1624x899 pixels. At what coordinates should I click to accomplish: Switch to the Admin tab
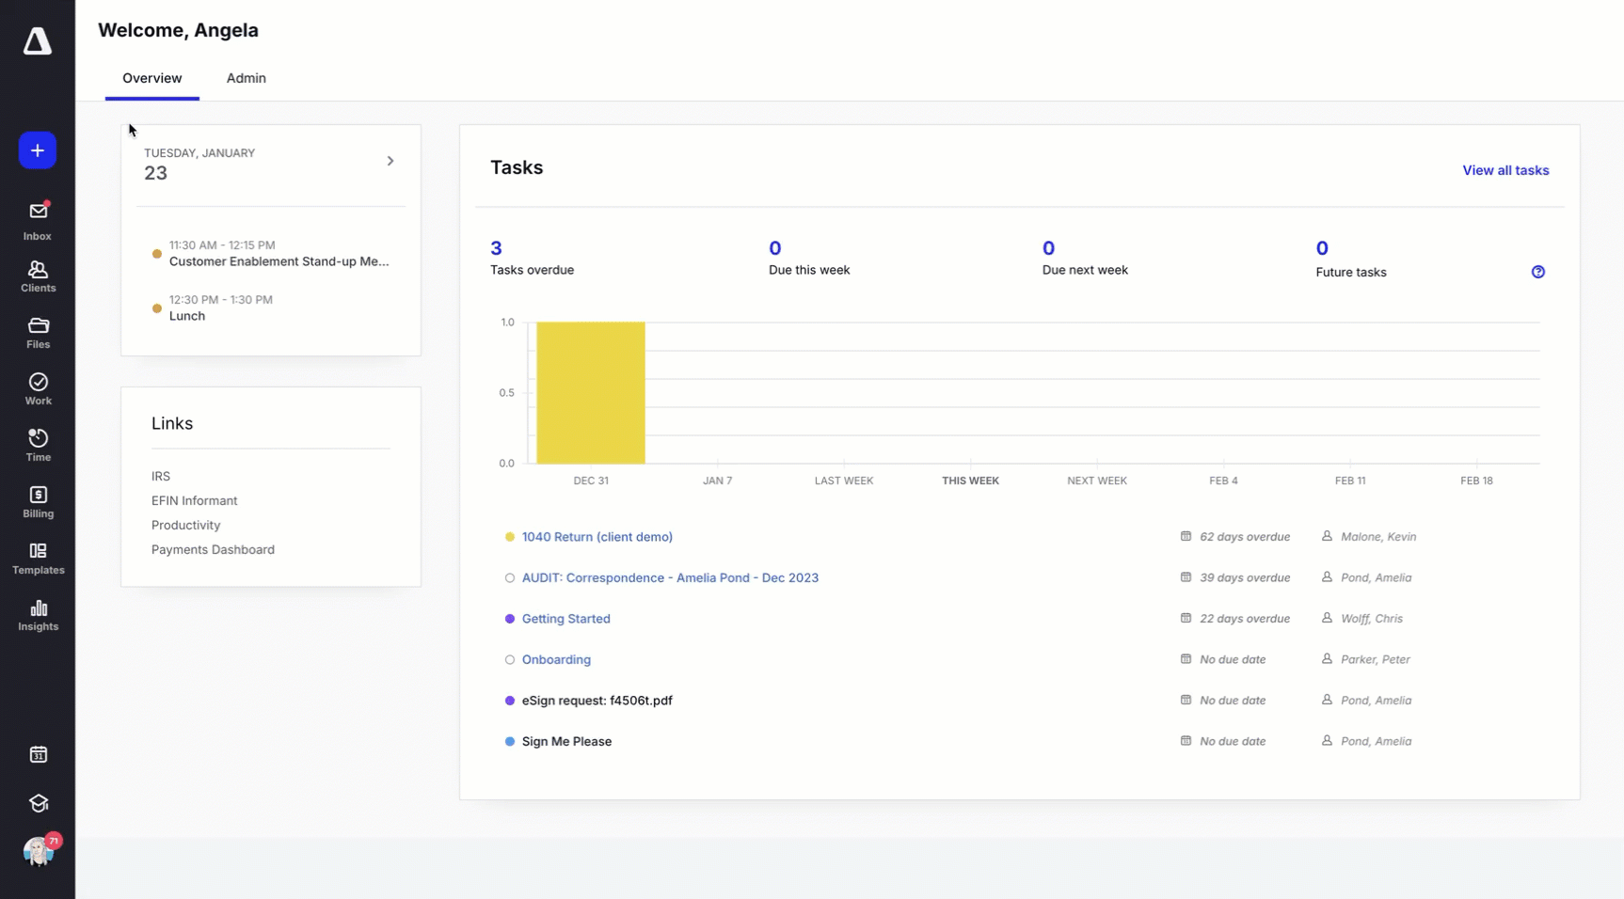tap(246, 79)
